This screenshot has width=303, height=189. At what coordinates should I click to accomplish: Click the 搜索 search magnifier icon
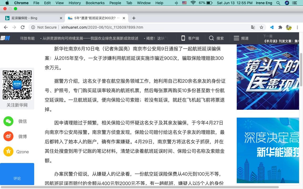(211, 38)
